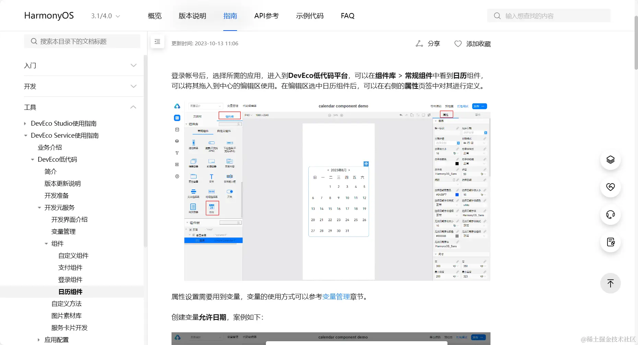Select the 指南 nav tab
The width and height of the screenshot is (638, 345).
pos(230,16)
